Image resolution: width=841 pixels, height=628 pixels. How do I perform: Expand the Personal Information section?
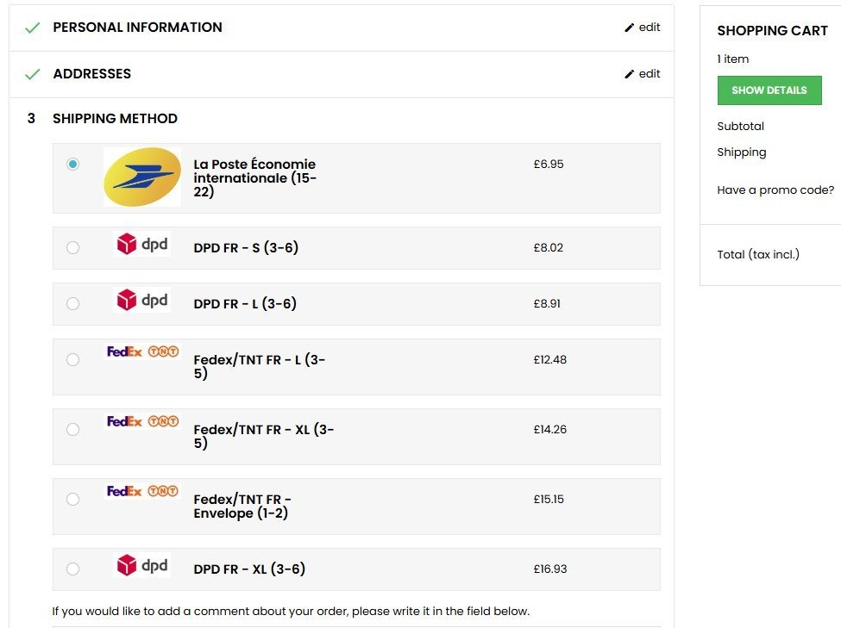point(137,28)
